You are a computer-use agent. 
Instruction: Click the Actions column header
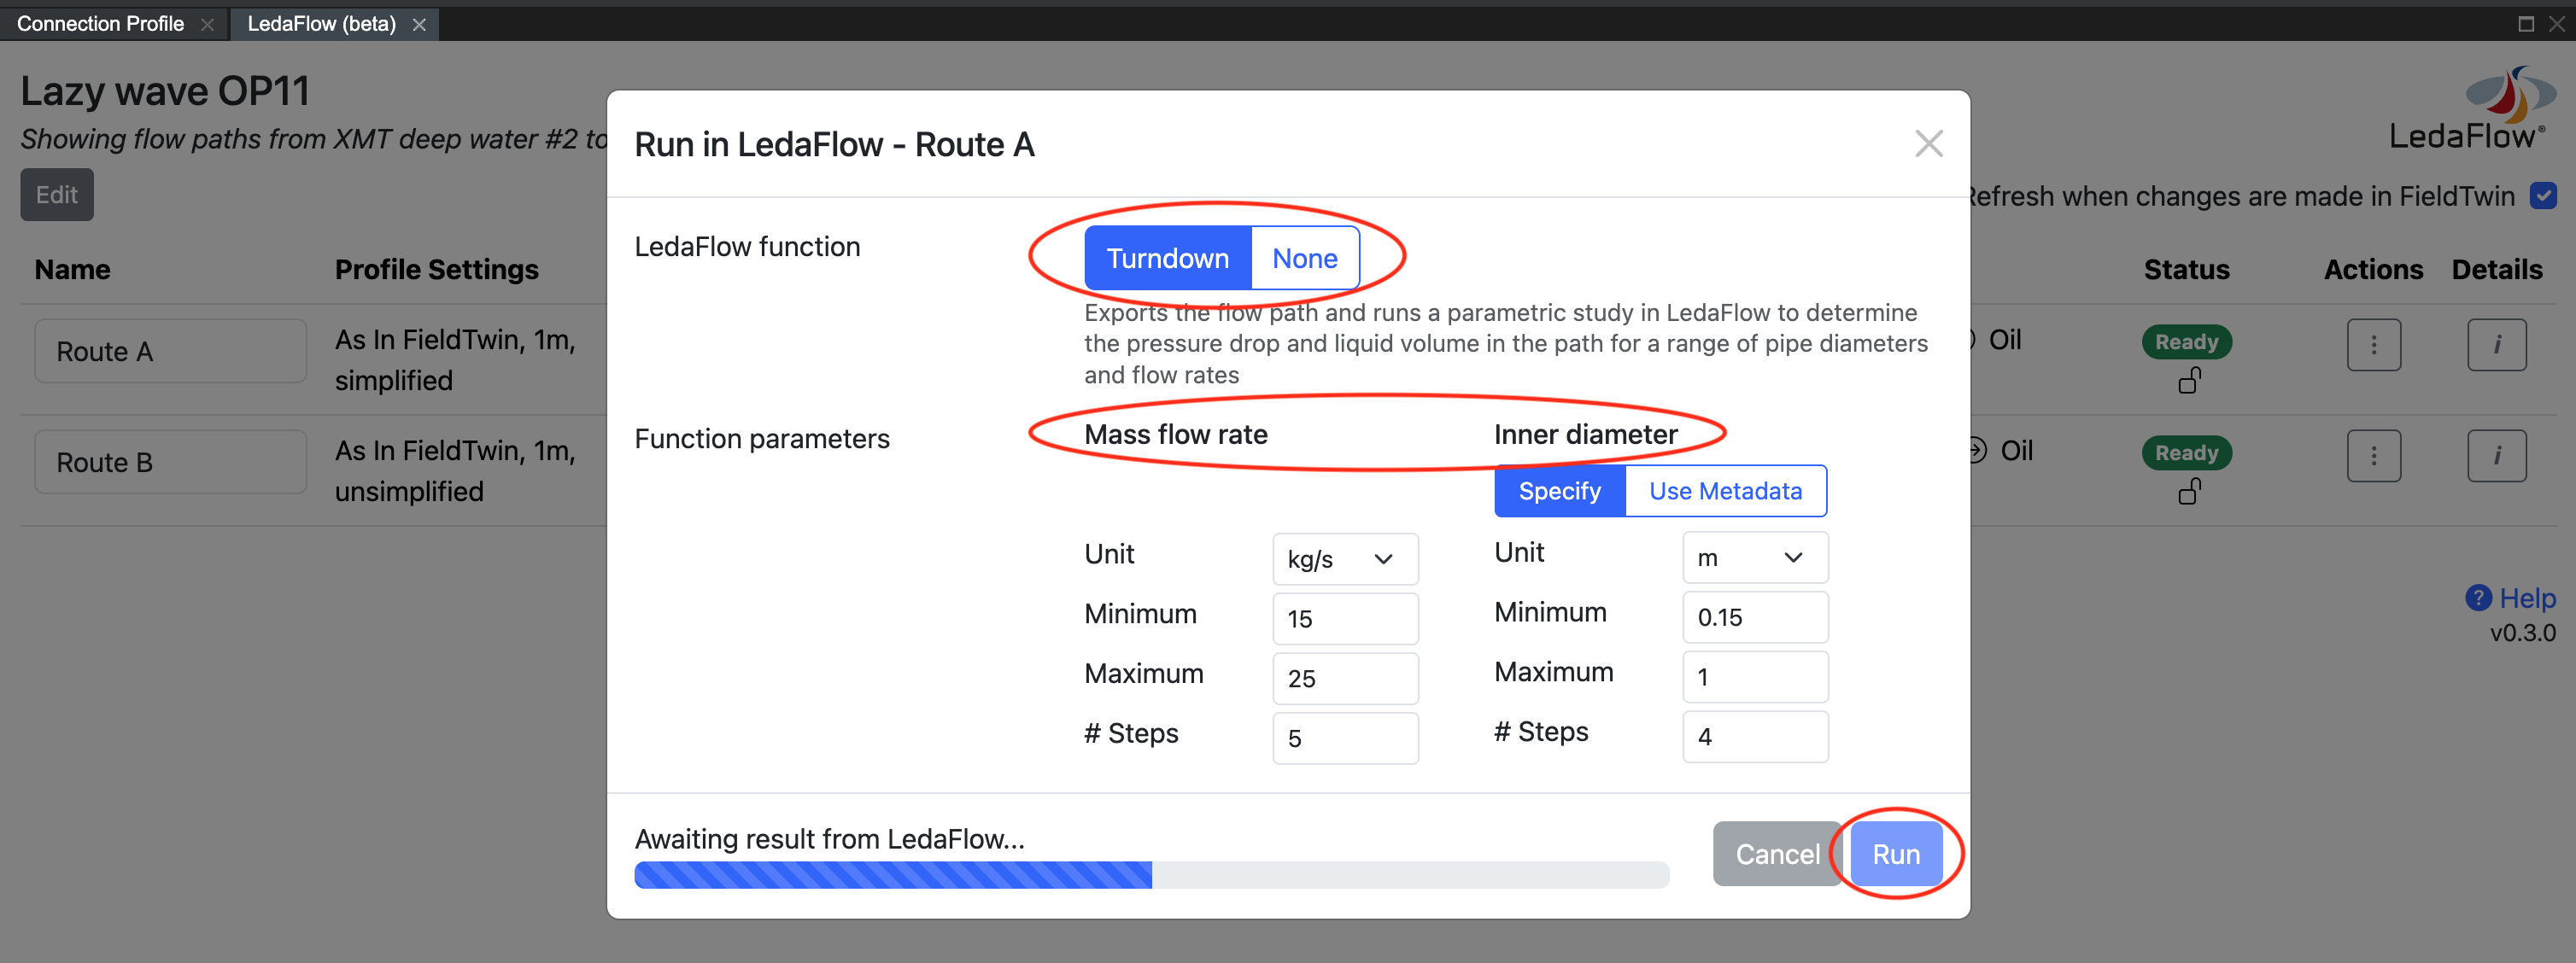tap(2373, 270)
